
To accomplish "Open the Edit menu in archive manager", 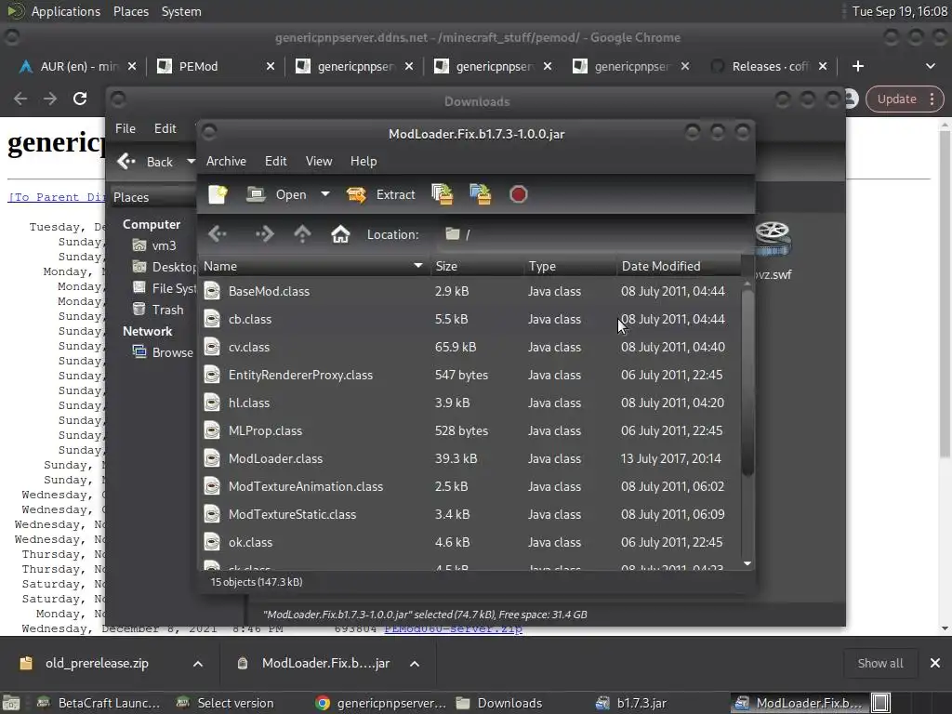I will (x=275, y=161).
